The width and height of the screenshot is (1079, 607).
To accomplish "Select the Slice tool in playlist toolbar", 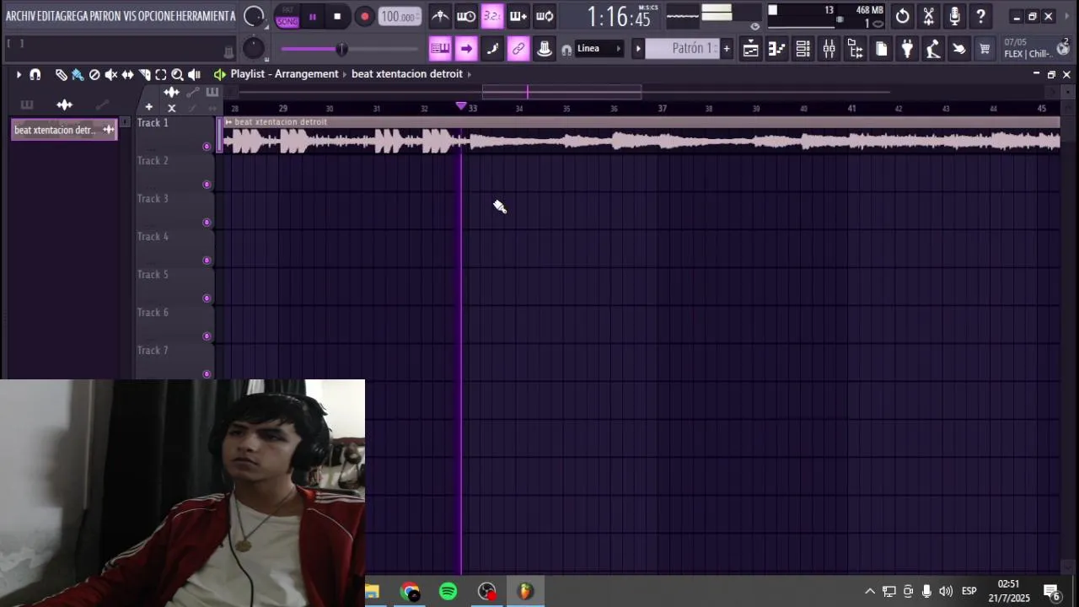I will 144,74.
